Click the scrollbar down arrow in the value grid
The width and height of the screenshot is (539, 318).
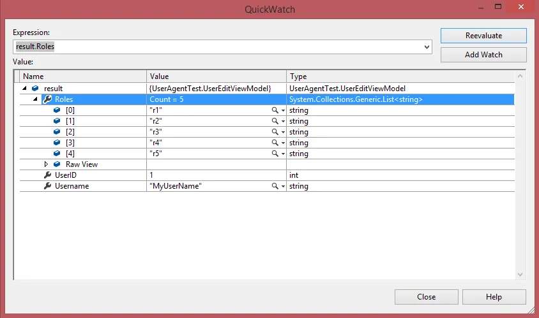tap(520, 275)
